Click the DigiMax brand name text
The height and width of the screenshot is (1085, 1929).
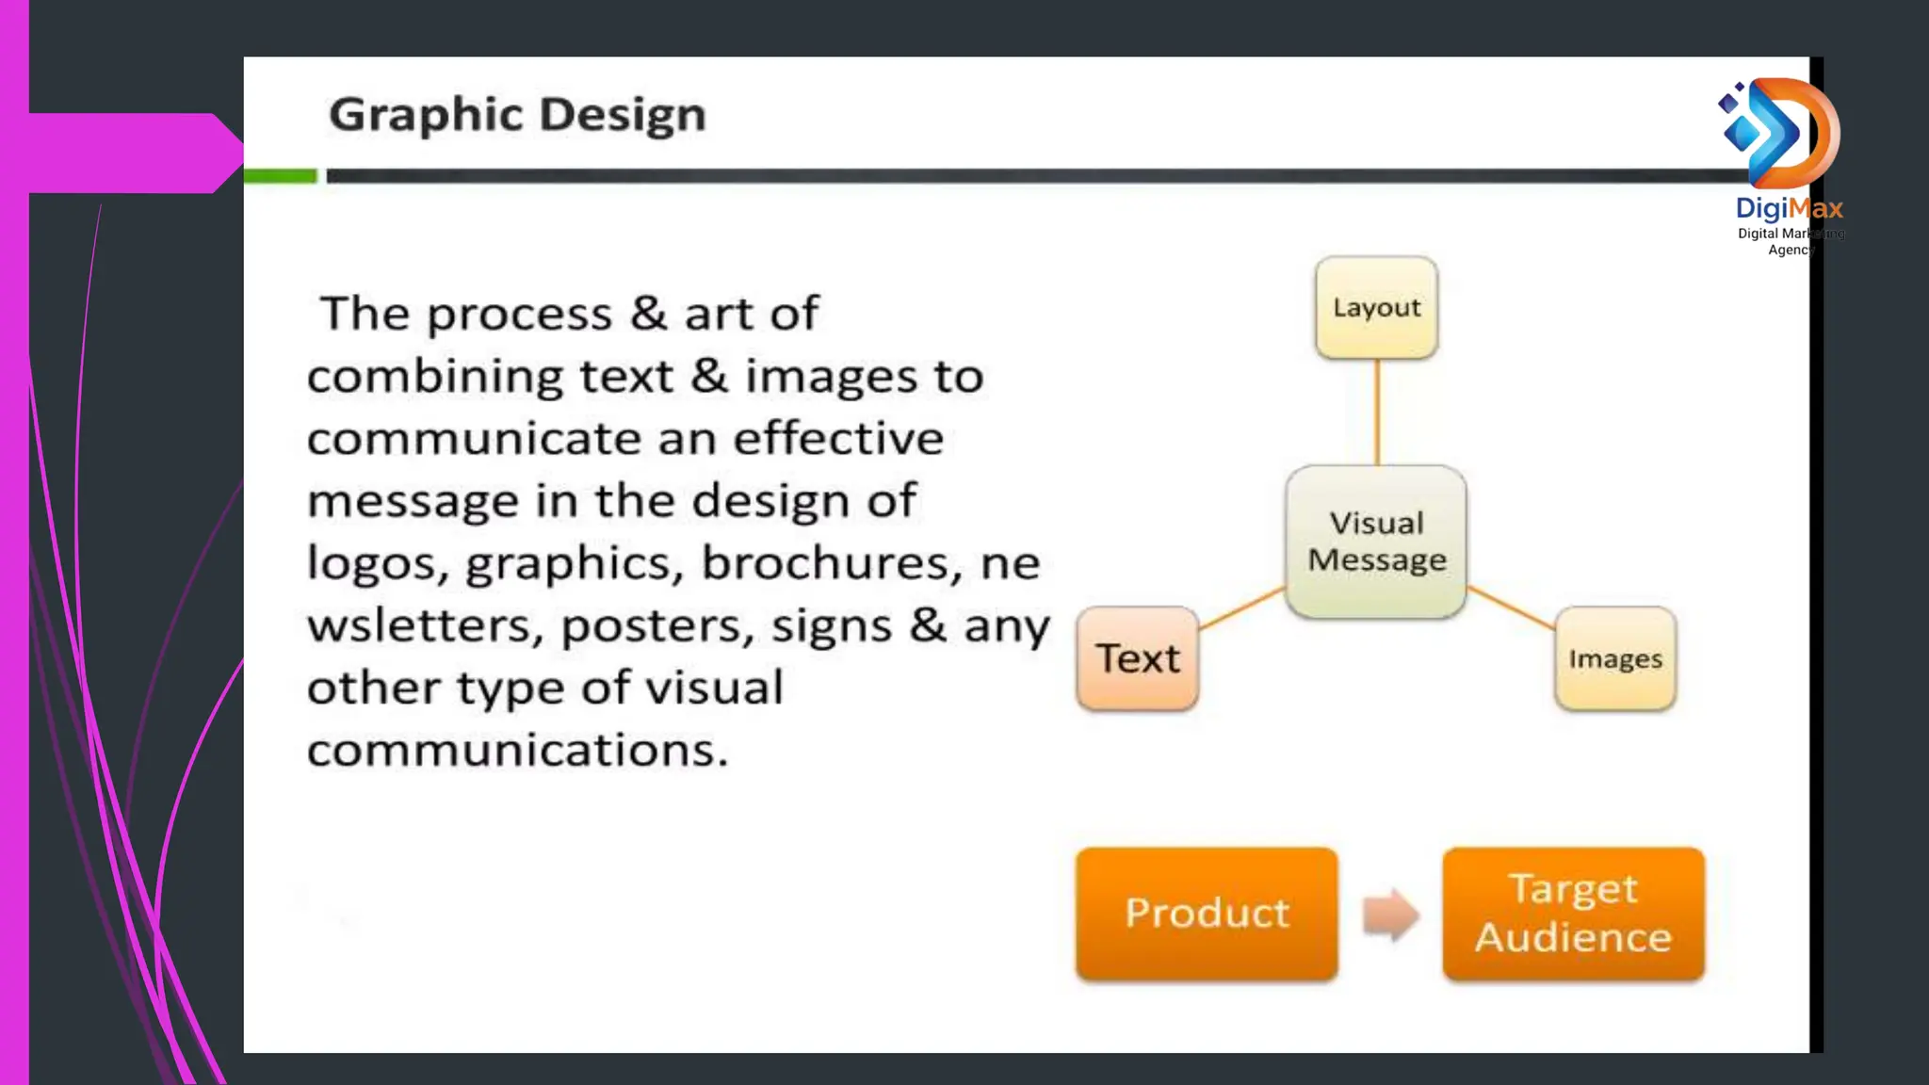pos(1789,208)
